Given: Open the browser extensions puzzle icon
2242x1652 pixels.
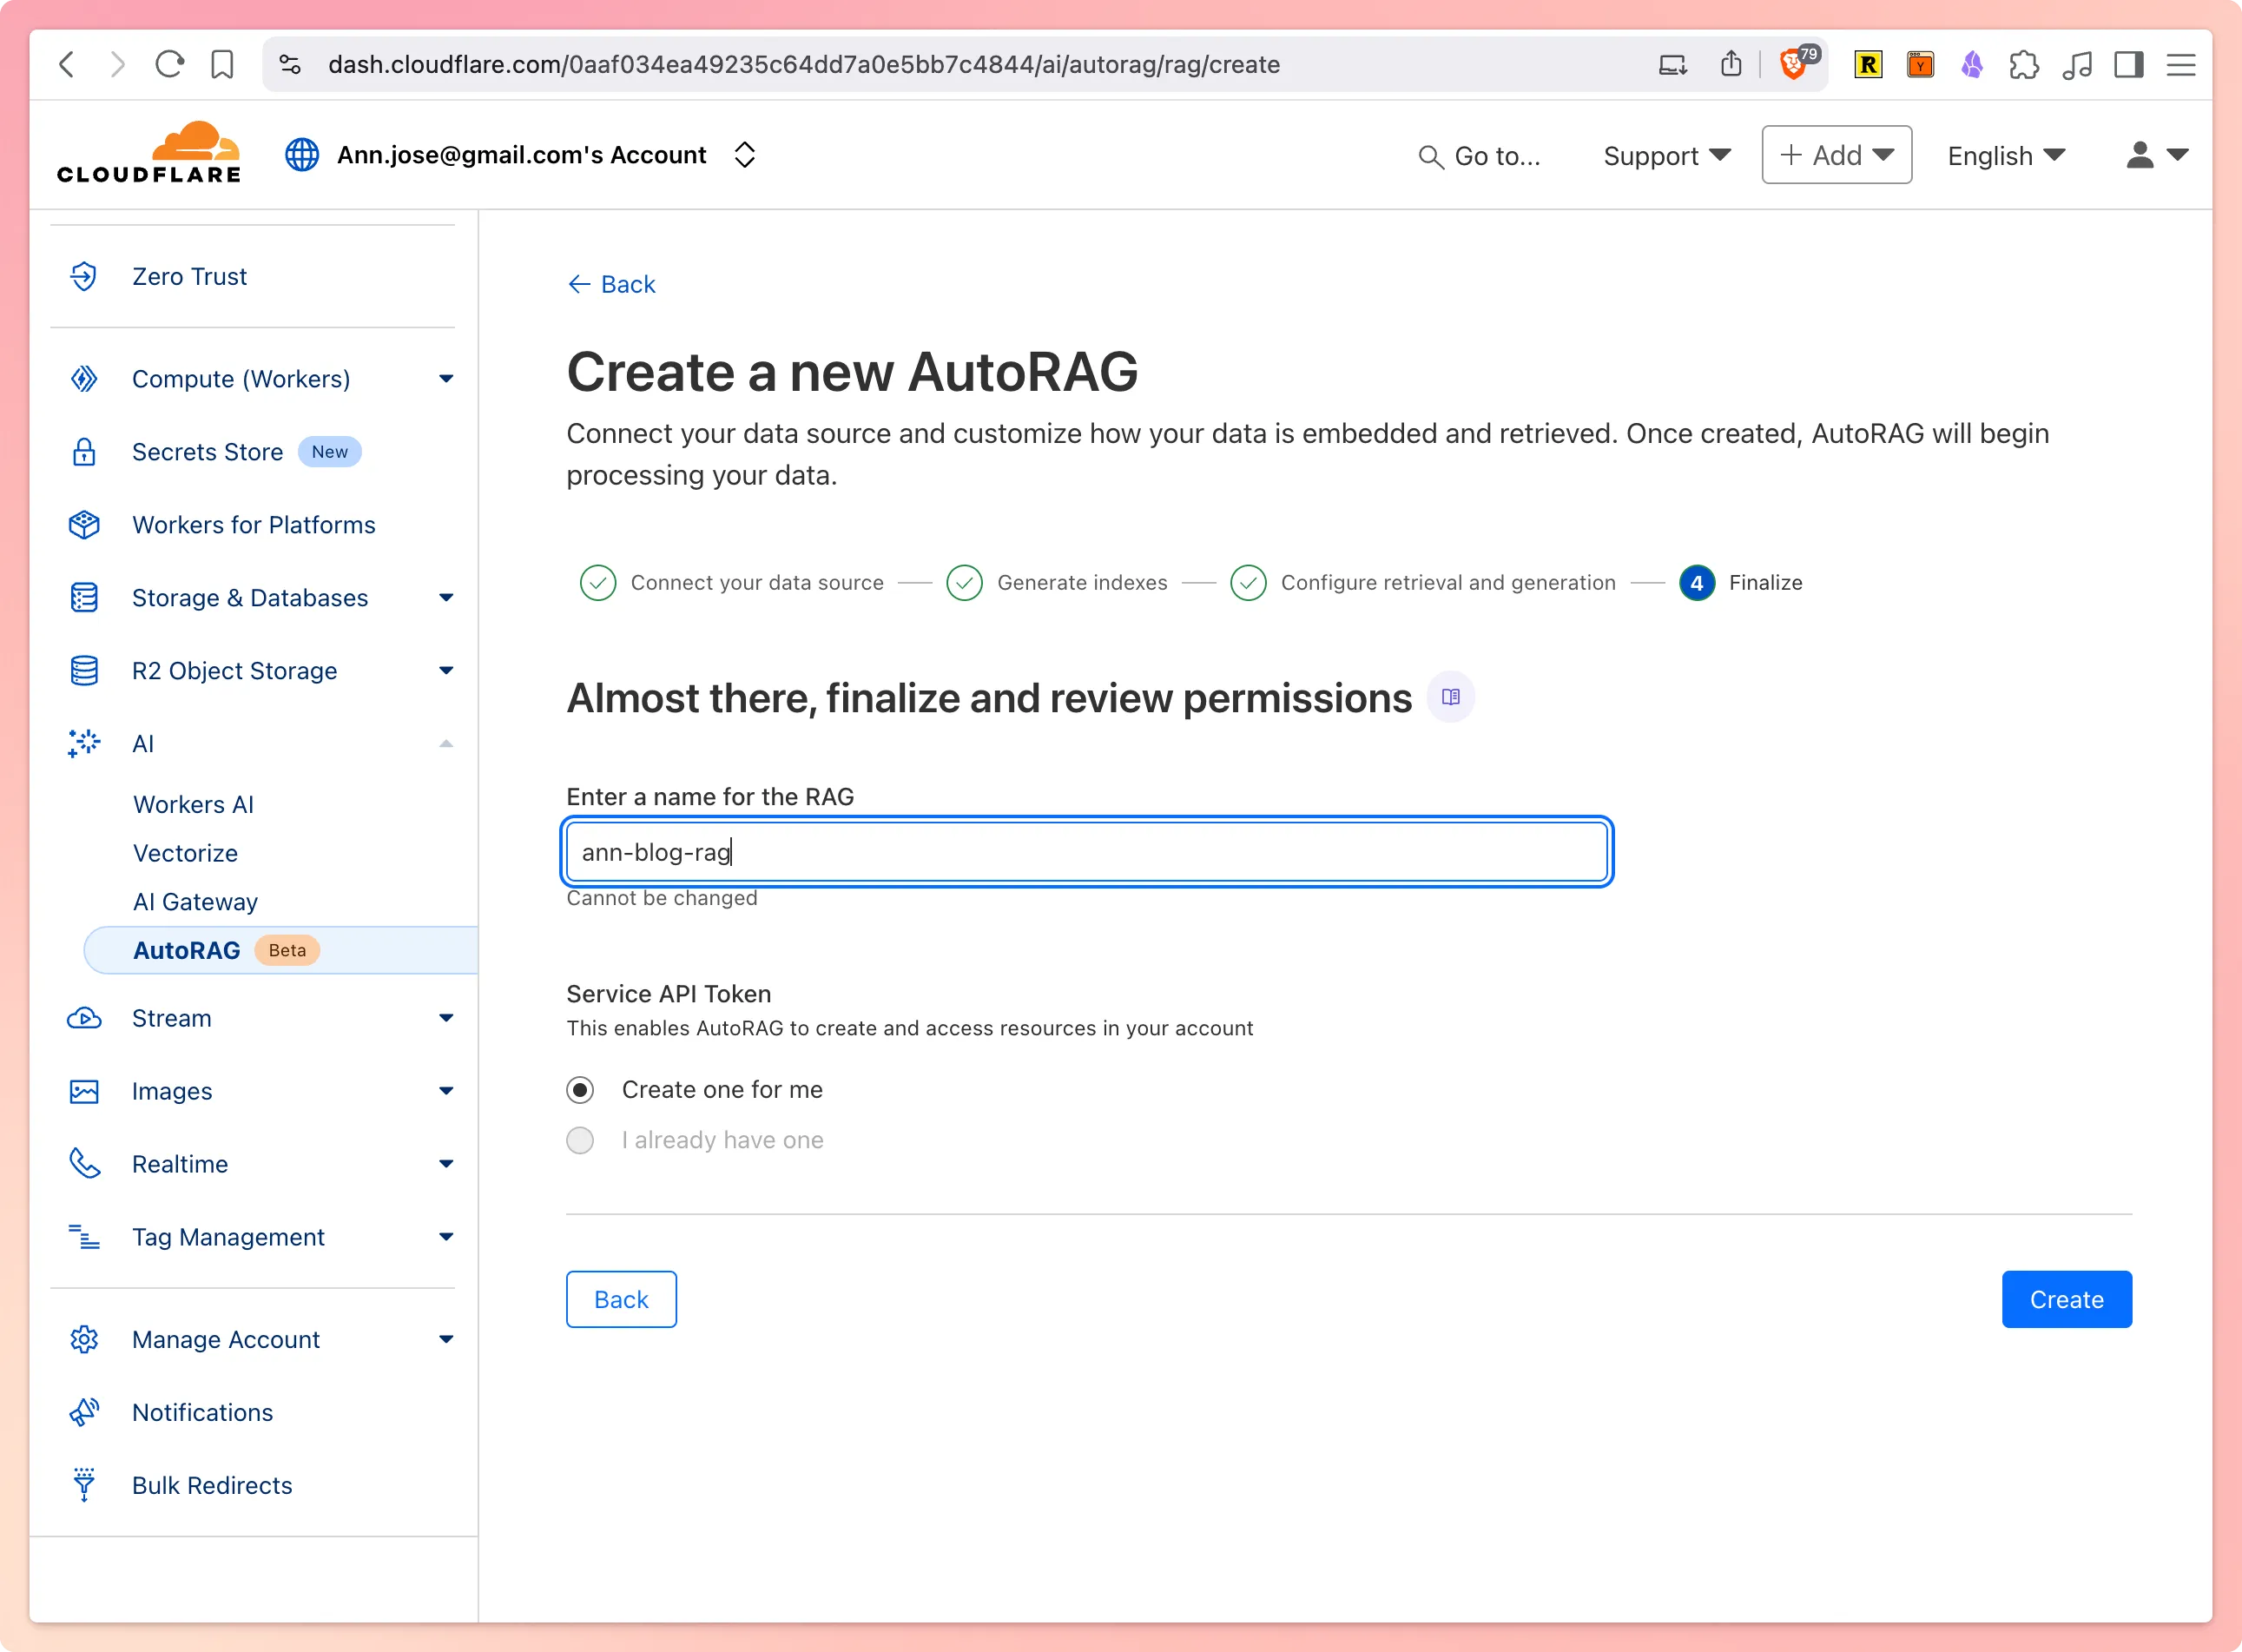Looking at the screenshot, I should (2024, 65).
